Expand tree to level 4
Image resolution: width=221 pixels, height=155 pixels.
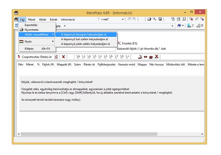(100, 57)
